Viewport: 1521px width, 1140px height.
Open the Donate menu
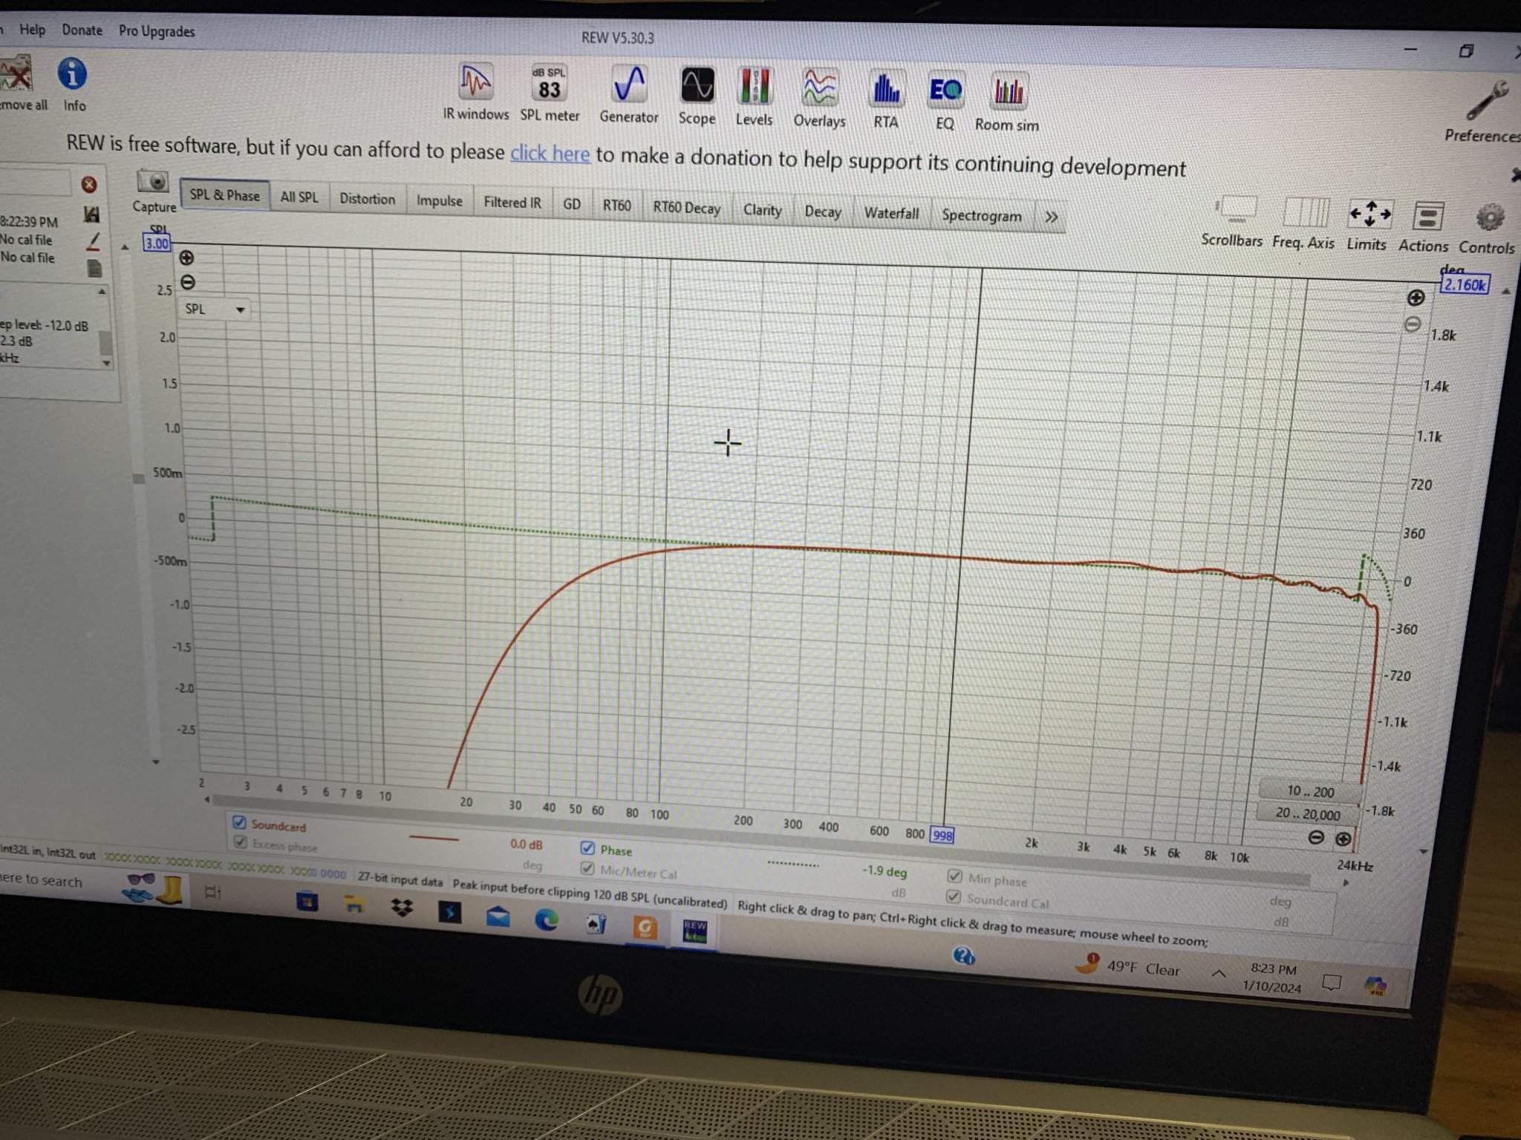[x=82, y=30]
